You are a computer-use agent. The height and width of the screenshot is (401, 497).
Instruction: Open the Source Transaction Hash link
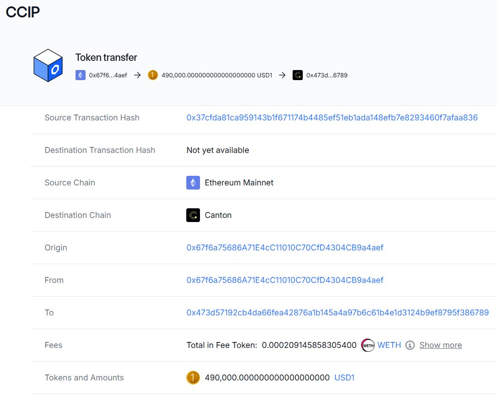click(x=332, y=118)
